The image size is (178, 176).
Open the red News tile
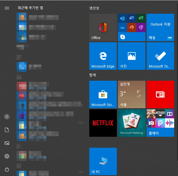point(160,94)
